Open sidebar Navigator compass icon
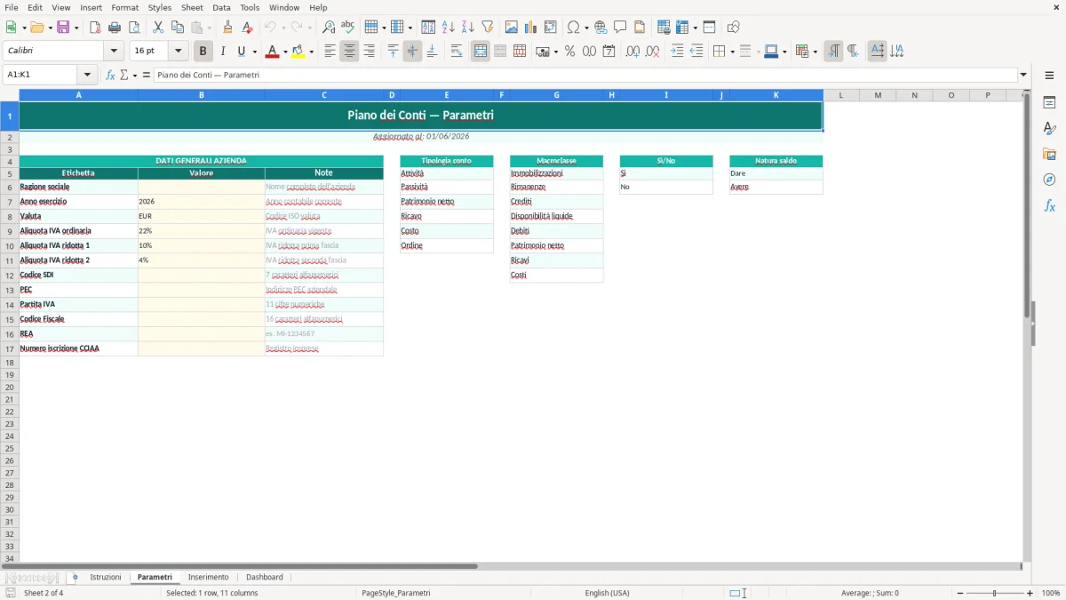 (x=1049, y=180)
